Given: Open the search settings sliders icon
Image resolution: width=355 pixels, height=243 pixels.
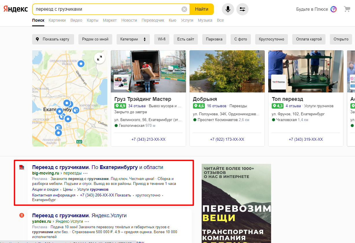Looking at the screenshot, I should pos(242,9).
